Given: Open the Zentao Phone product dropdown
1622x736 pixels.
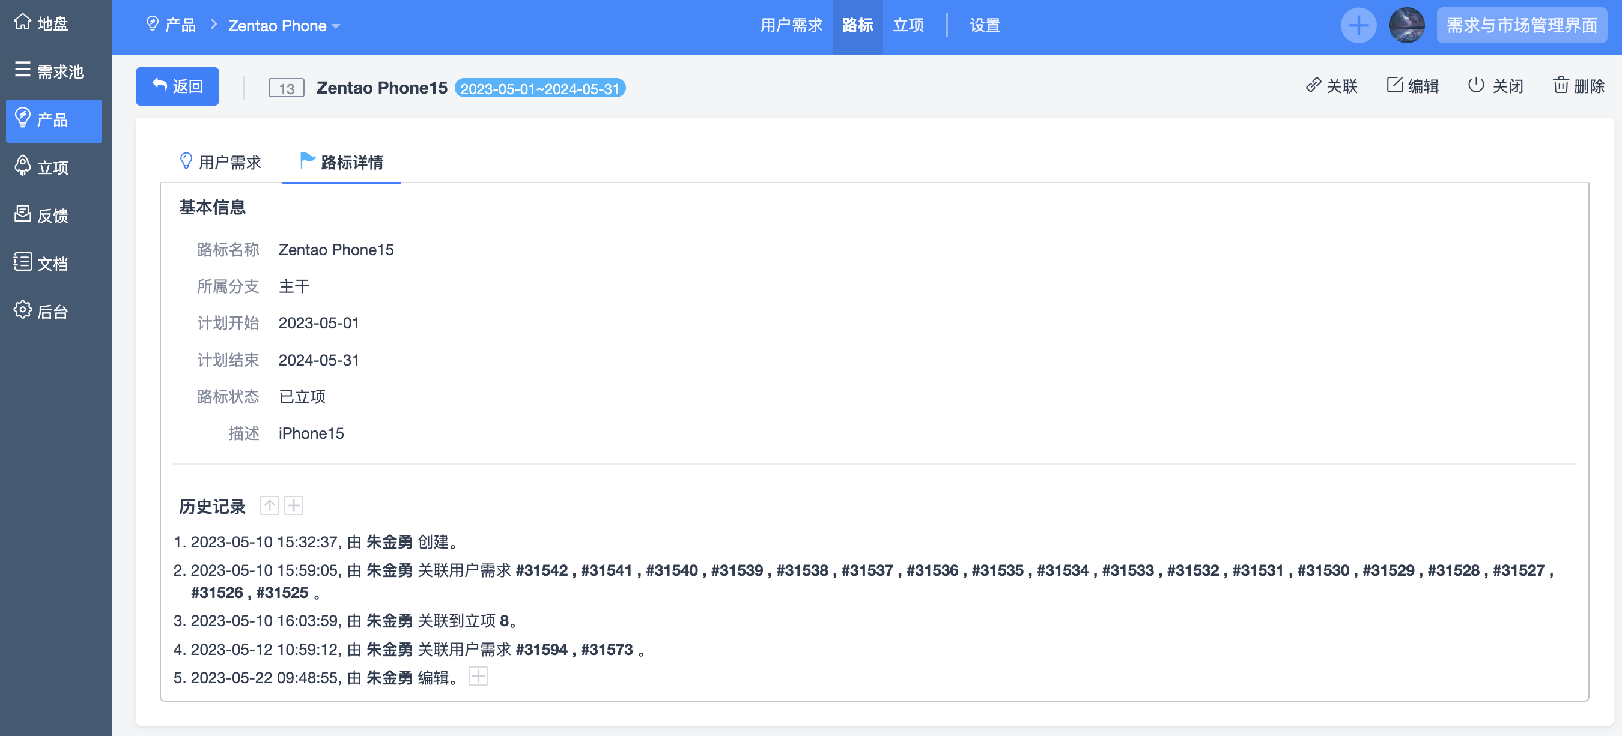Looking at the screenshot, I should click(x=284, y=26).
